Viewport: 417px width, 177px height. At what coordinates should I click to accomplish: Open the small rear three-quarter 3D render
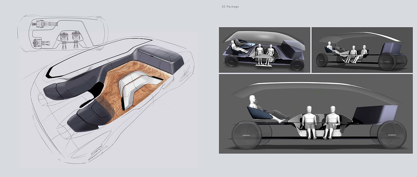(x=362, y=50)
